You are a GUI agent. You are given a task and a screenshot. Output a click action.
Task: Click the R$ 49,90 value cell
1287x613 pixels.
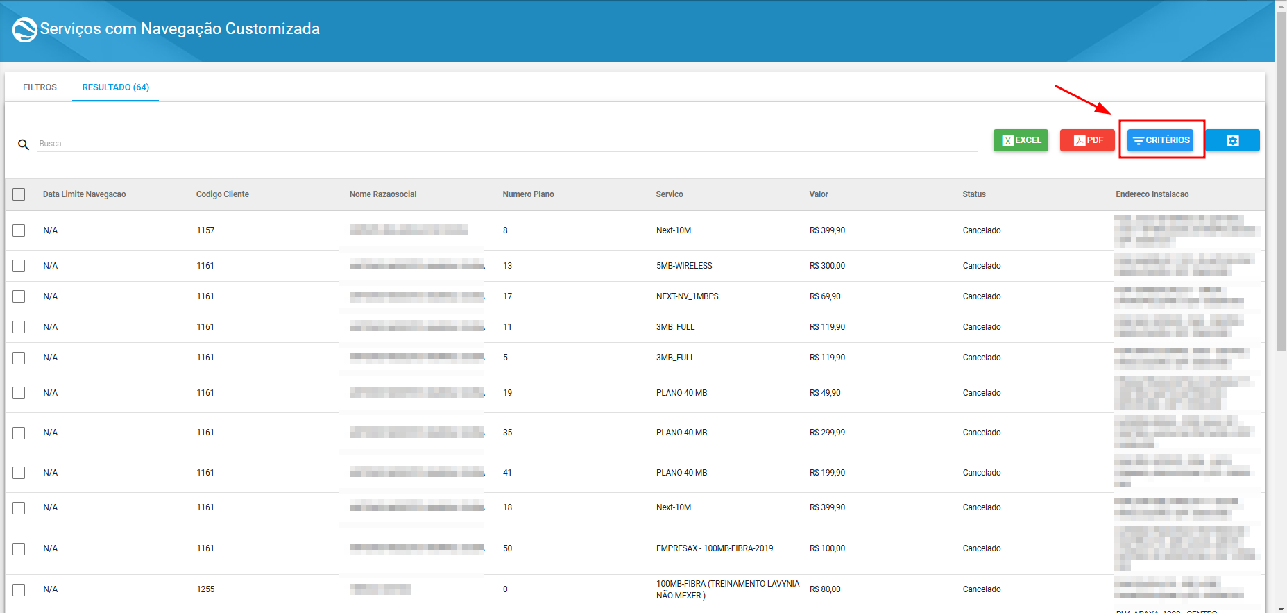pyautogui.click(x=825, y=393)
